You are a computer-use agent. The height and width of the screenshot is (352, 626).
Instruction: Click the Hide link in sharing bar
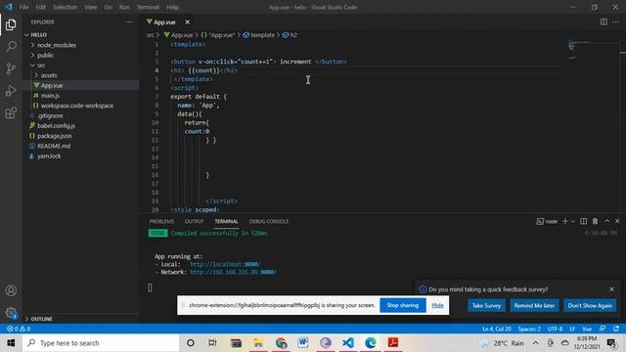coord(437,305)
